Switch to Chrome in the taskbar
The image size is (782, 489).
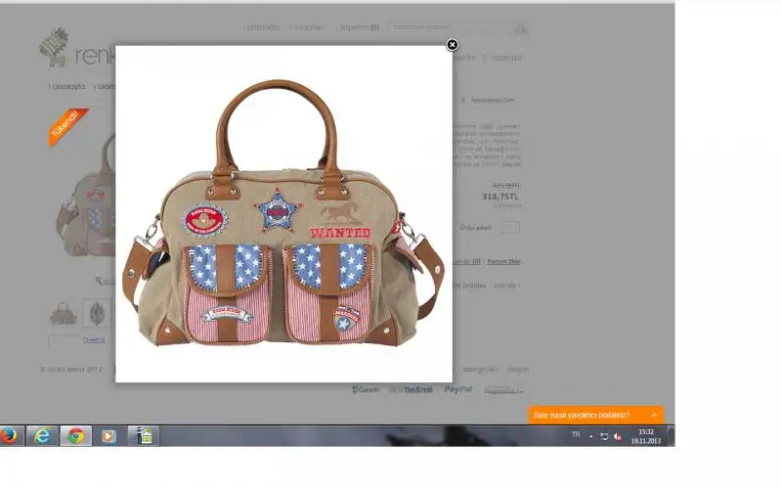click(75, 436)
